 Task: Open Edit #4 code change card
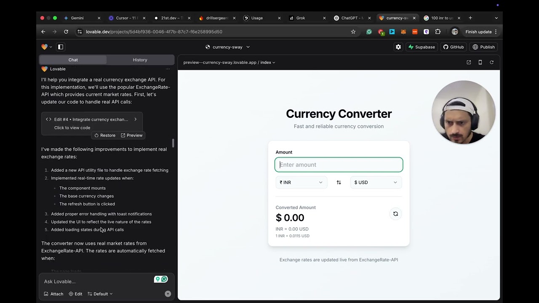point(92,123)
